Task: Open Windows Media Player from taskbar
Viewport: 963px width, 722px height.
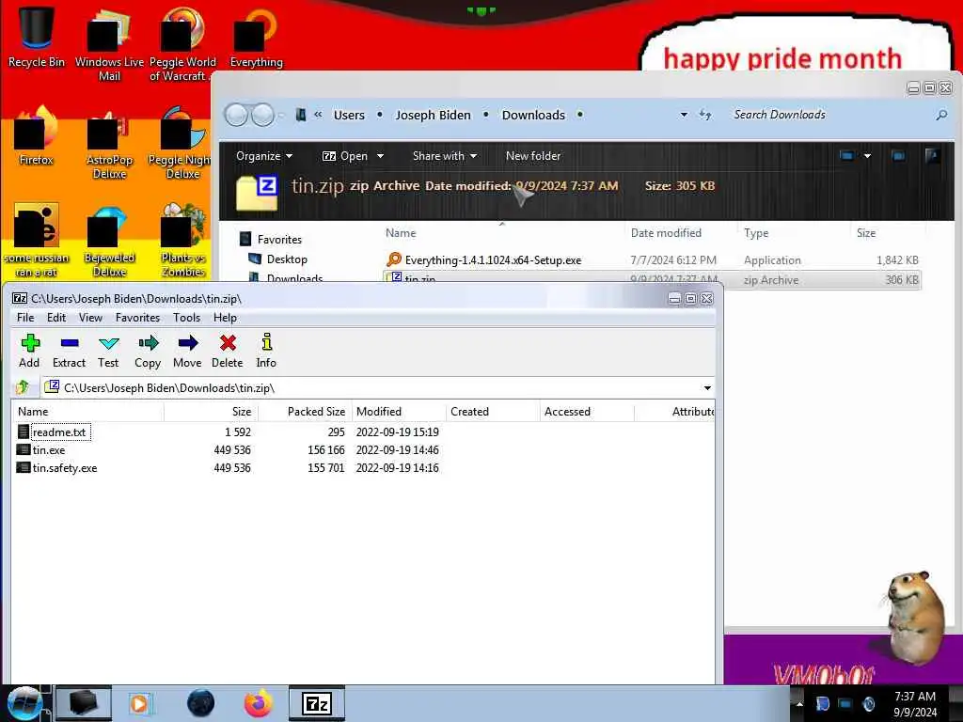Action: (x=141, y=703)
